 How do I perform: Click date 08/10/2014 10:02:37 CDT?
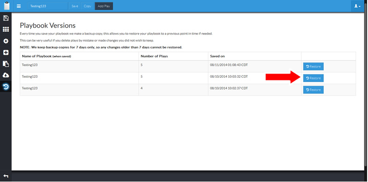point(229,88)
